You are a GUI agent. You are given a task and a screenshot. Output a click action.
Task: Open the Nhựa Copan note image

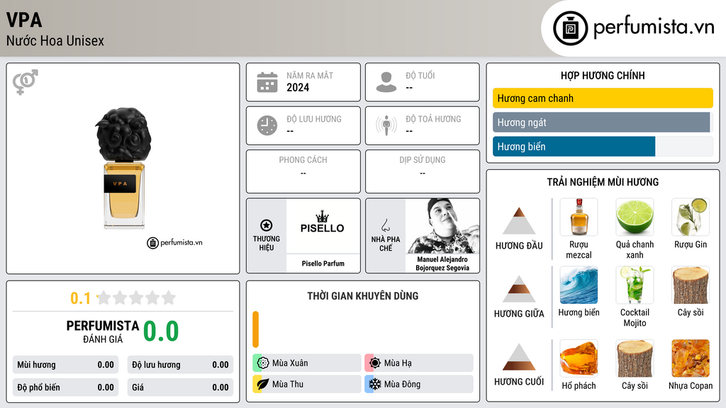click(x=691, y=358)
